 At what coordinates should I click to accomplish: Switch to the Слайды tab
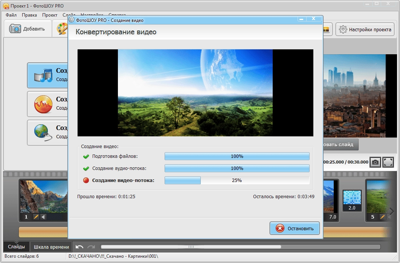click(16, 247)
